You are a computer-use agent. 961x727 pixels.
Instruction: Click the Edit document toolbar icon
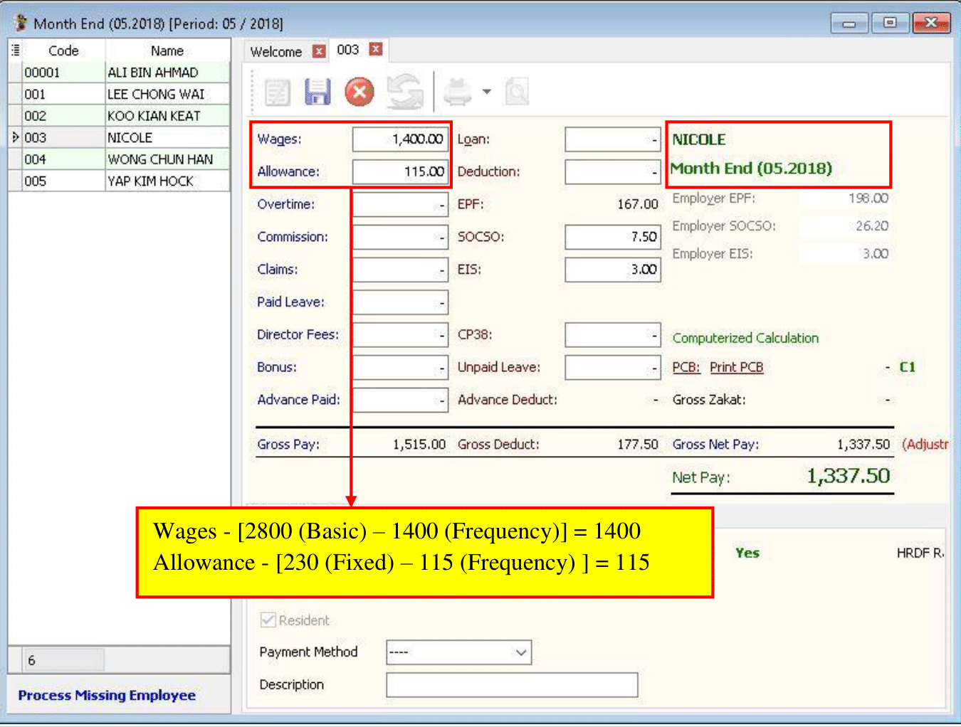[277, 92]
